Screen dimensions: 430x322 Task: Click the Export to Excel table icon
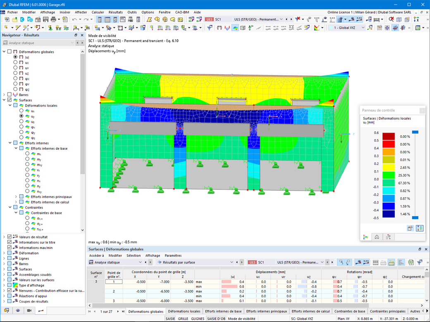(x=411, y=262)
